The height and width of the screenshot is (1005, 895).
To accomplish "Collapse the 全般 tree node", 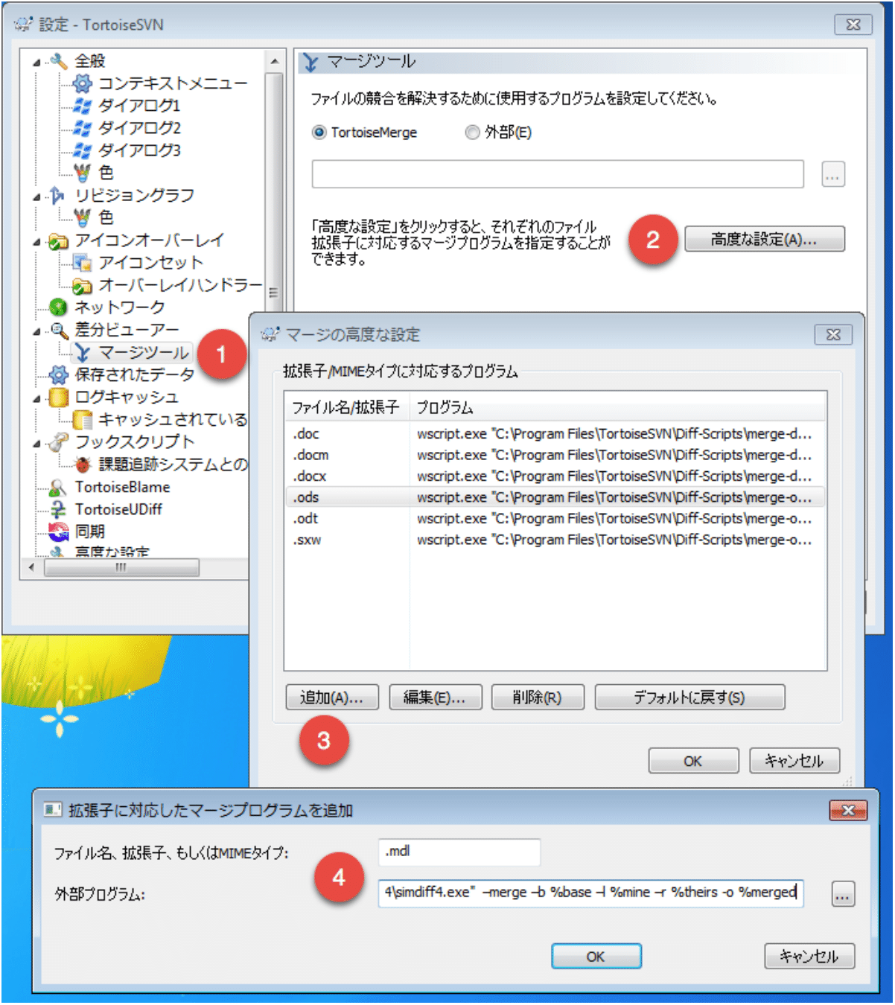I will 36,62.
